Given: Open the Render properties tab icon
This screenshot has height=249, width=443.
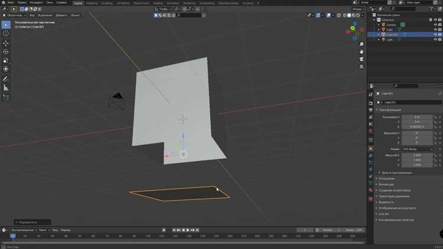Looking at the screenshot, I should (371, 104).
